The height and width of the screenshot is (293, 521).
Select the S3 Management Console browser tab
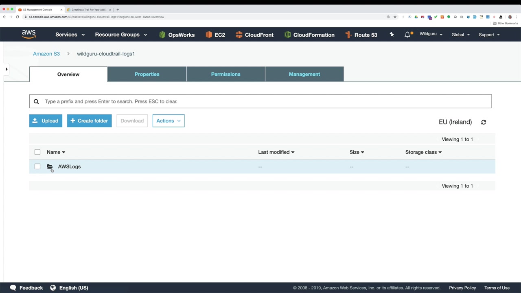click(x=40, y=9)
